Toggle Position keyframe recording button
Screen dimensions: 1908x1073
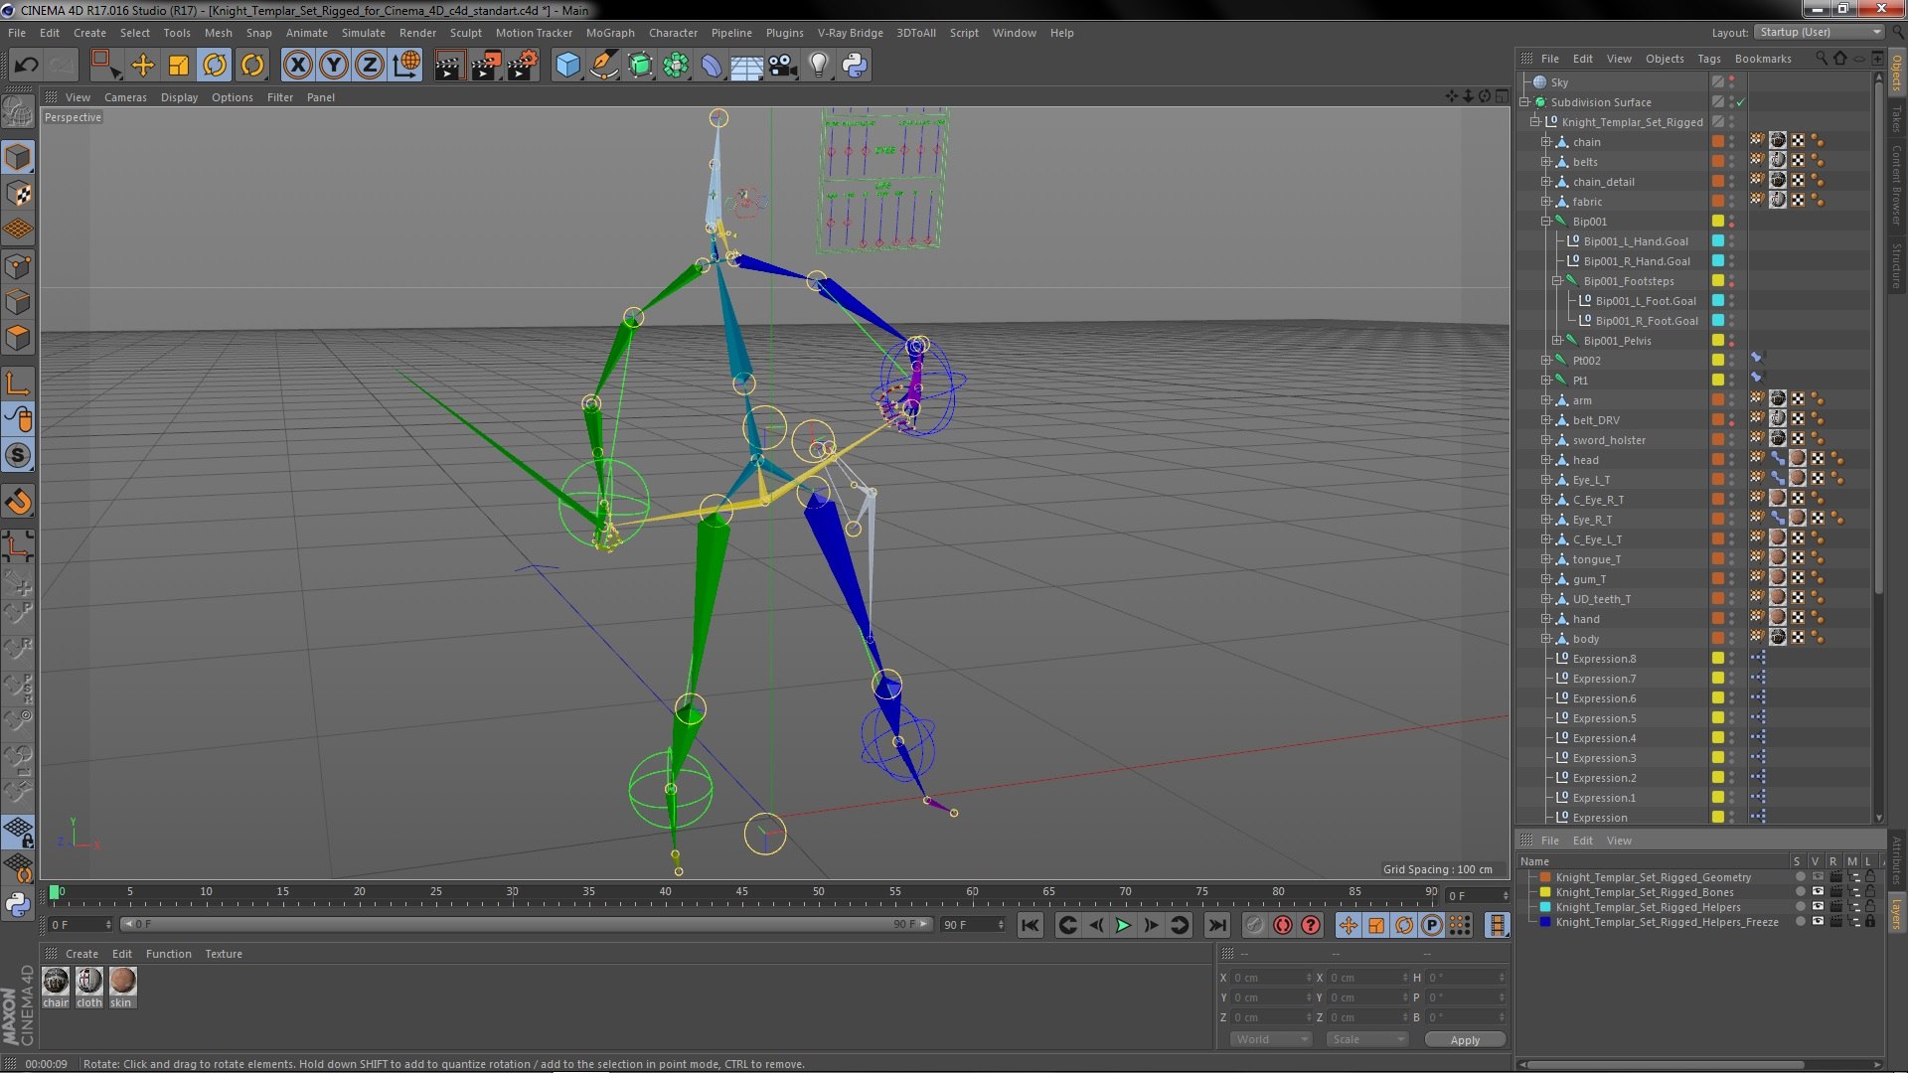1349,925
